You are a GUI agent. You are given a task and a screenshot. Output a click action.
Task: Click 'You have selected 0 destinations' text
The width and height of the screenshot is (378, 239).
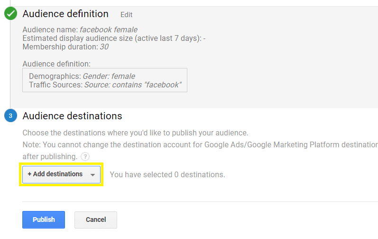pos(167,174)
